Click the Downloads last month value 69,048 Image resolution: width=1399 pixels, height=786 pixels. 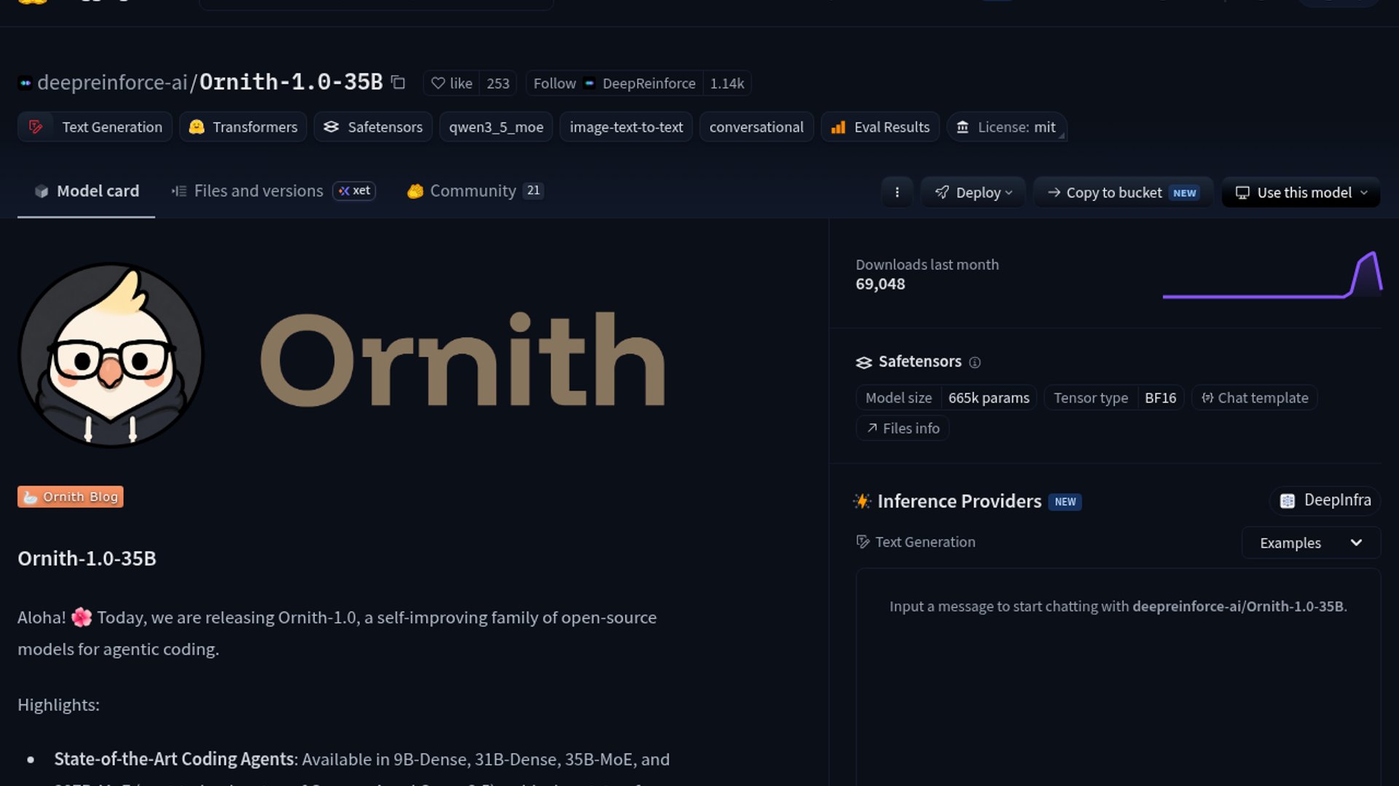tap(880, 285)
